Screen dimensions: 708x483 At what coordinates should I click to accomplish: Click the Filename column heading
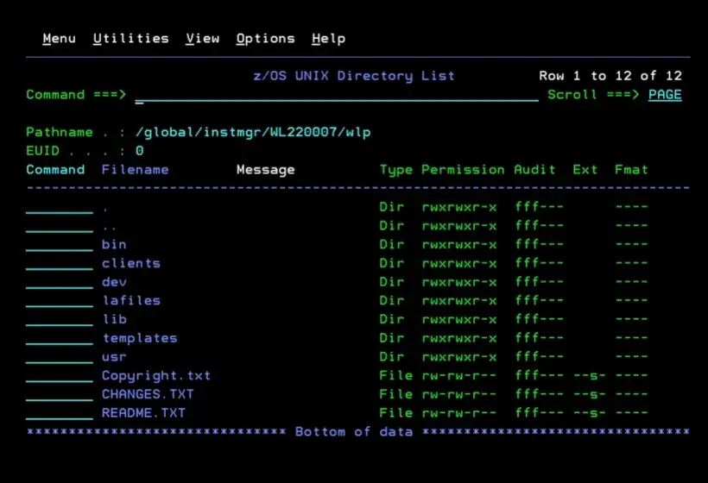(135, 170)
